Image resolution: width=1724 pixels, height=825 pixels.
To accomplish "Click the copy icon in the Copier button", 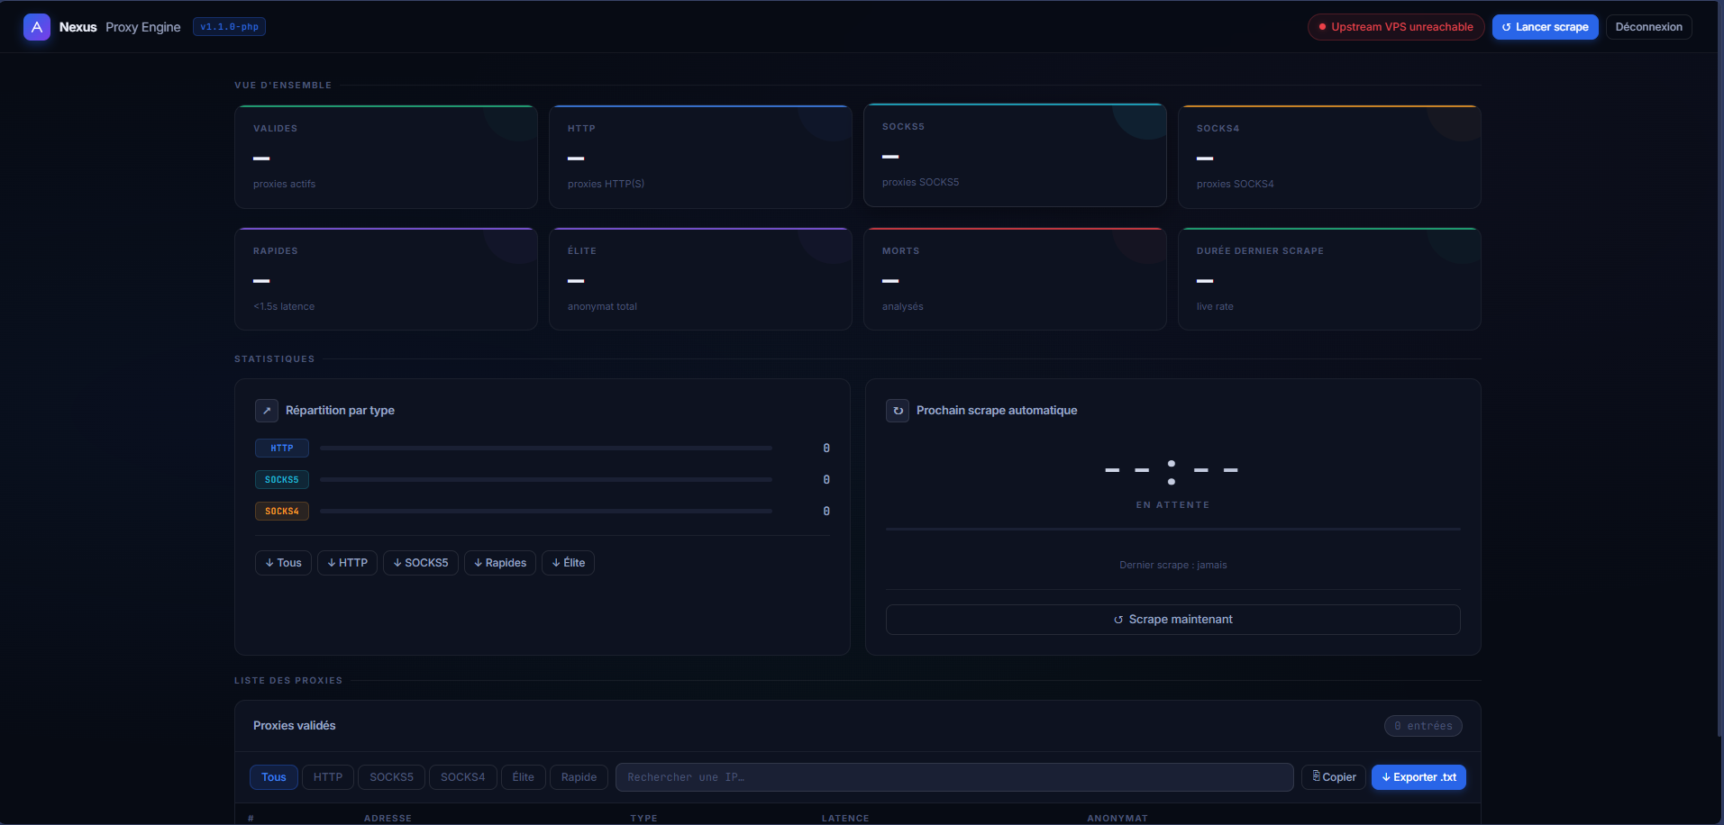I will coord(1317,776).
